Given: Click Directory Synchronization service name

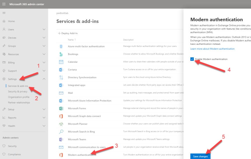Looking at the screenshot, I should tap(82, 77).
